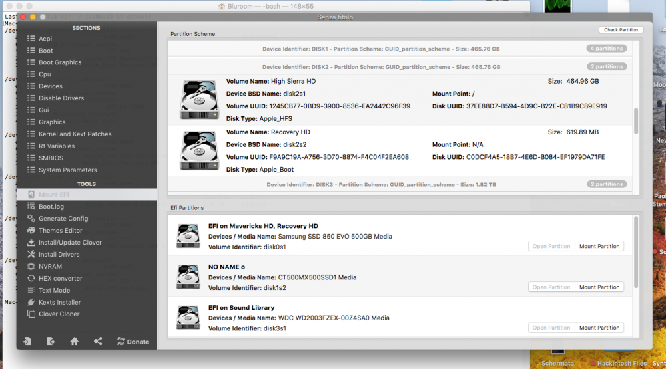Open Text Mode lines icon

(x=31, y=290)
